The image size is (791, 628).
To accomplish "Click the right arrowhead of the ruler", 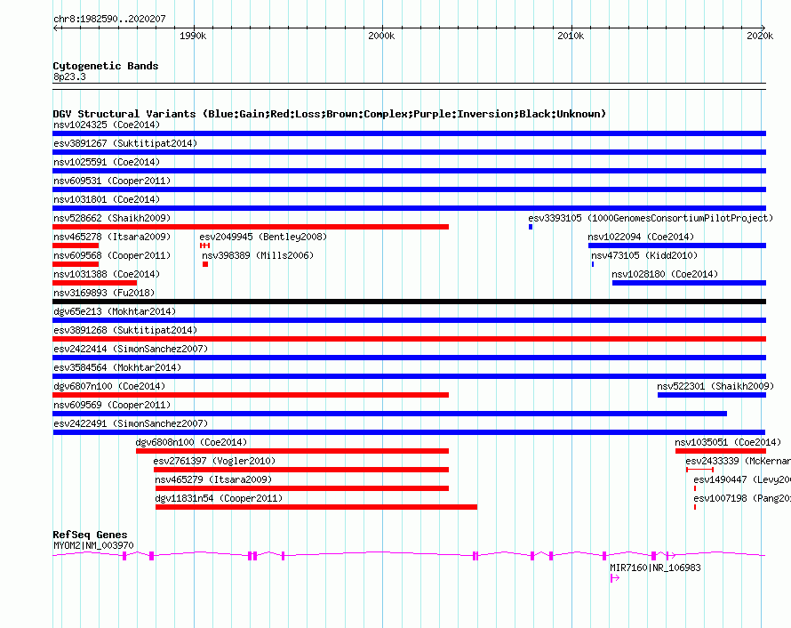I will pyautogui.click(x=763, y=28).
